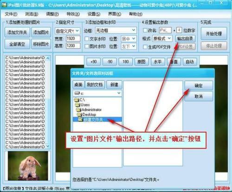This screenshot has width=232, height=192.
Task: Select the Desktop folder icon
Action: 79,115
